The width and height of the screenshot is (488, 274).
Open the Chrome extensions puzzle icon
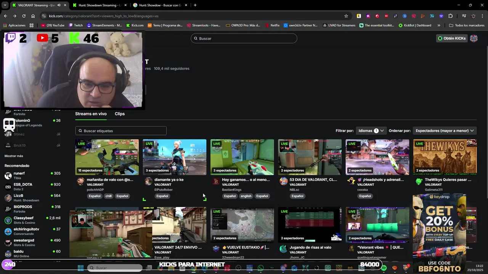coord(451,16)
